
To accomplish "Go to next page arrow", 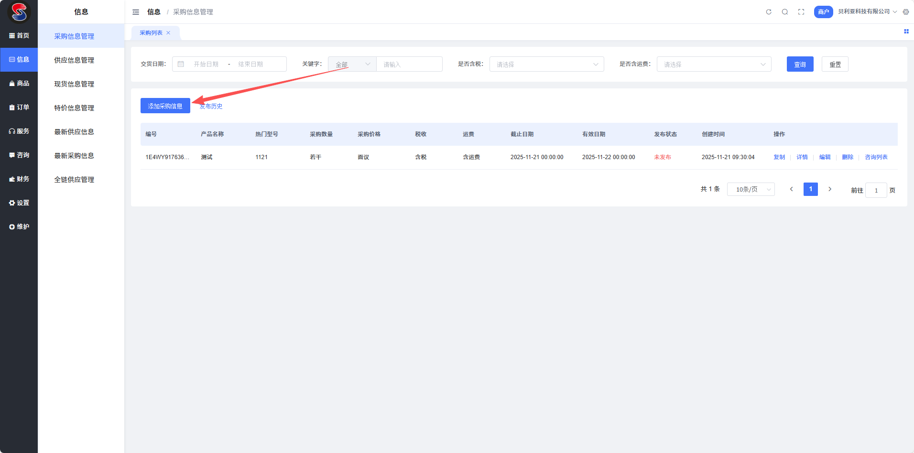I will coord(830,189).
